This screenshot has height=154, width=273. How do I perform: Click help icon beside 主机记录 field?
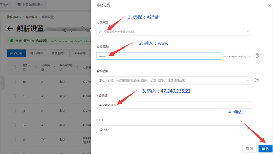point(257,56)
